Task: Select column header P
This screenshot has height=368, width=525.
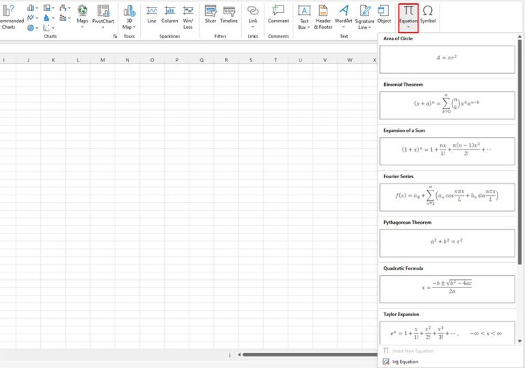Action: (177, 60)
